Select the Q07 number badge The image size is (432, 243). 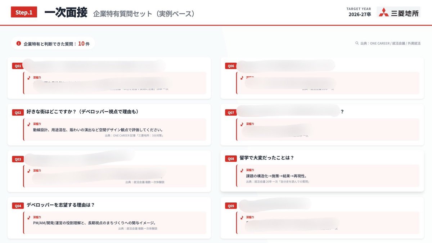[231, 113]
